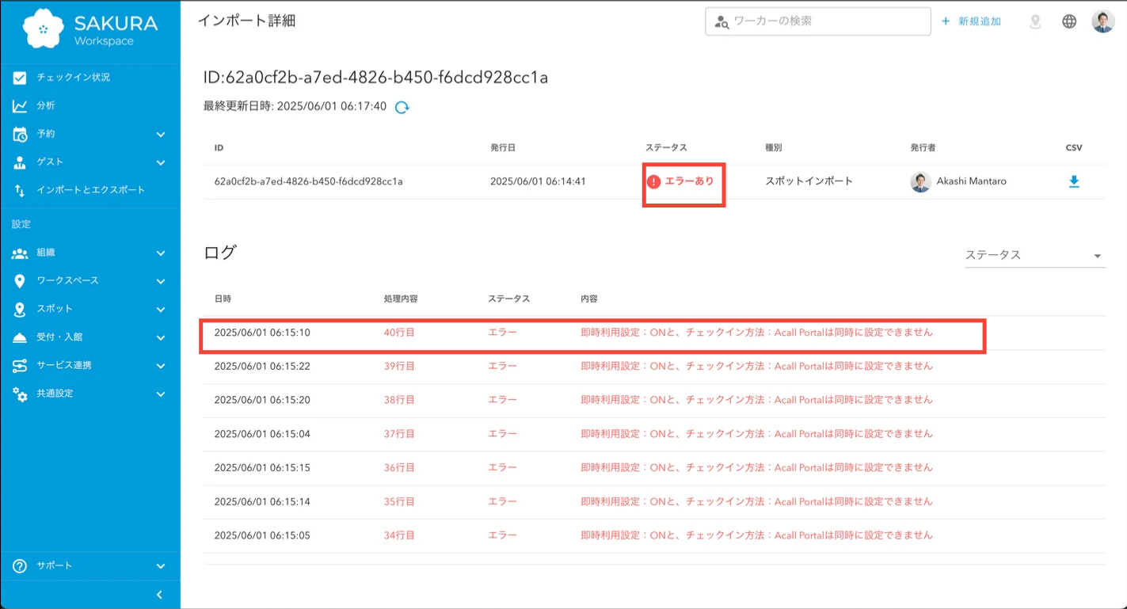Open the 分析 page from sidebar
This screenshot has width=1127, height=609.
pos(46,105)
